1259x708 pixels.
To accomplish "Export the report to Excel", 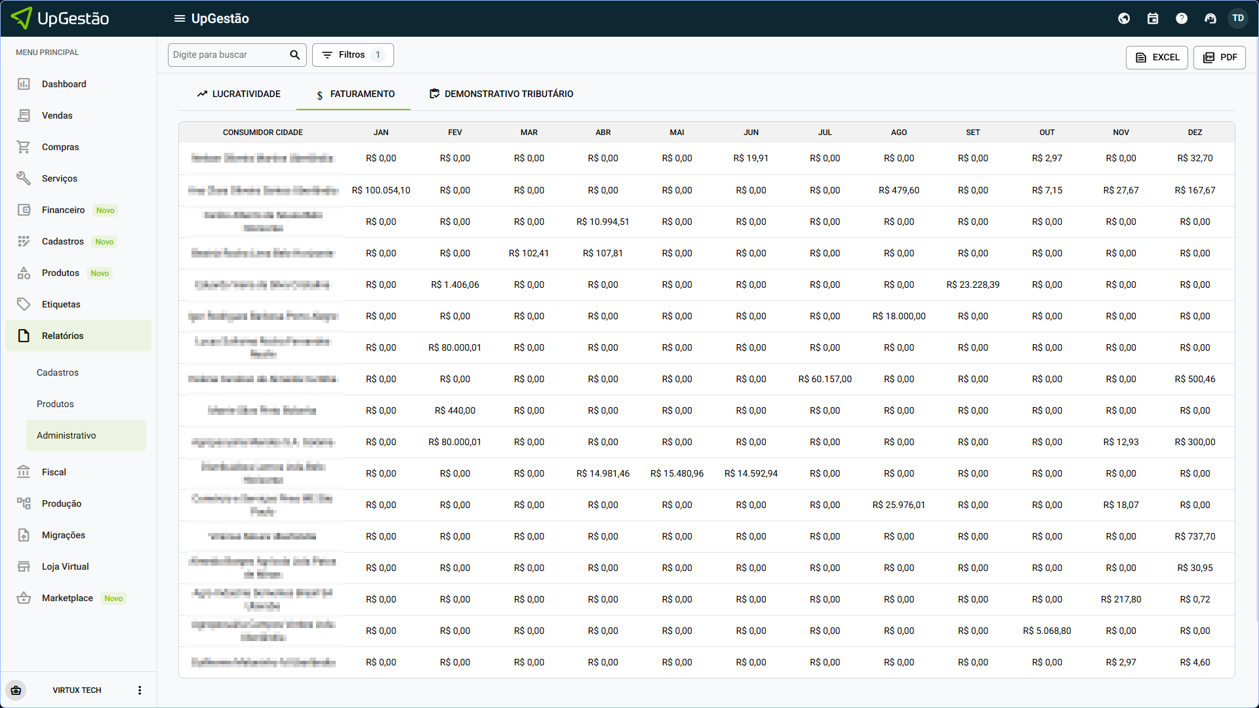I will (x=1157, y=58).
